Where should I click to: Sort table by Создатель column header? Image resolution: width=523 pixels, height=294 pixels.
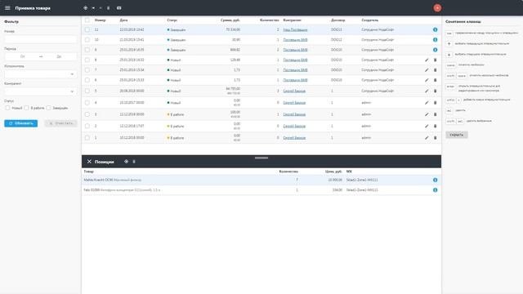tap(370, 20)
